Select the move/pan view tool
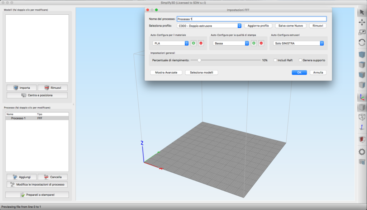 (362, 22)
